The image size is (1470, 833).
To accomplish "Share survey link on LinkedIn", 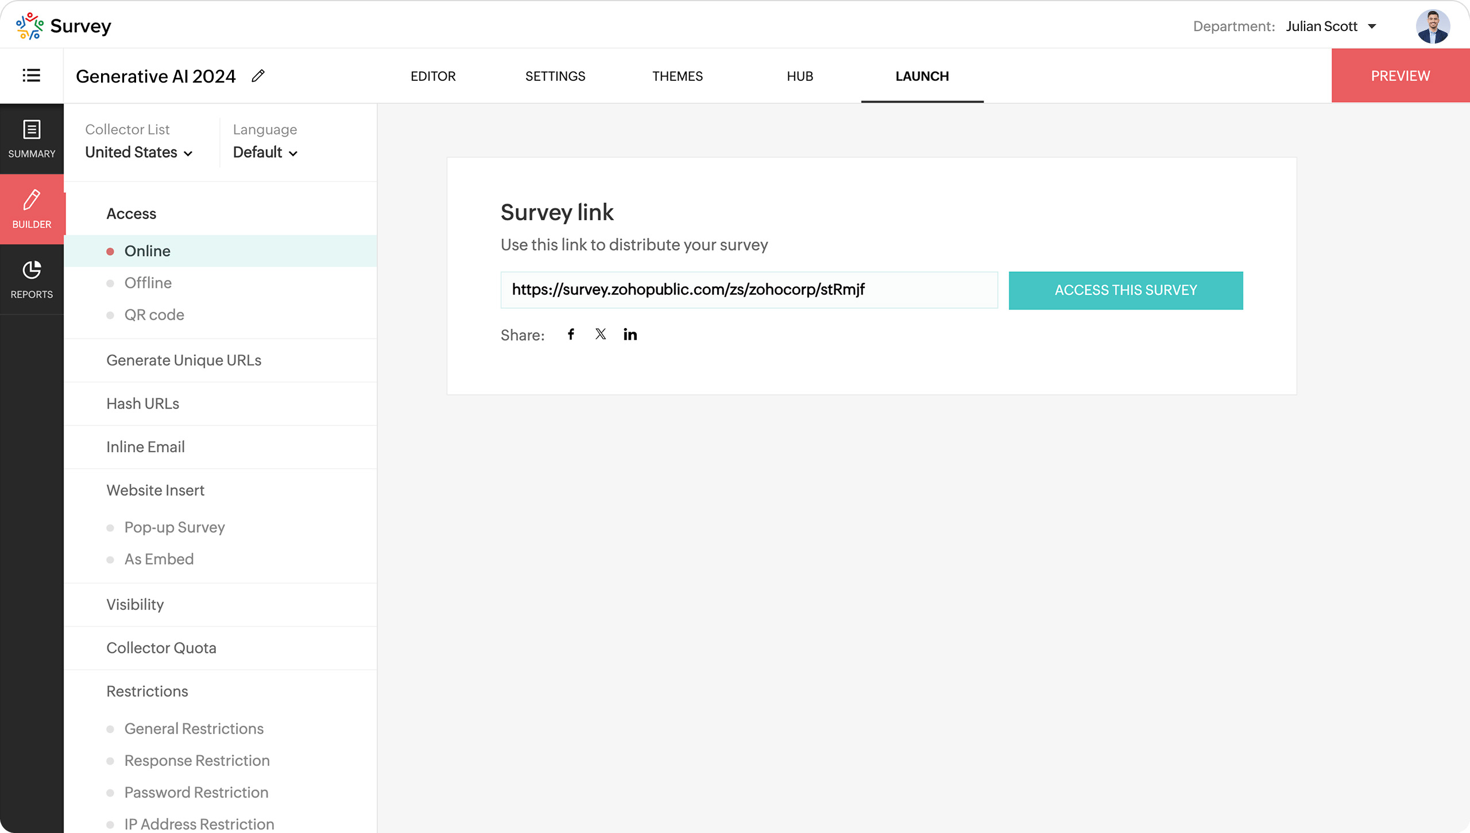I will pos(630,334).
